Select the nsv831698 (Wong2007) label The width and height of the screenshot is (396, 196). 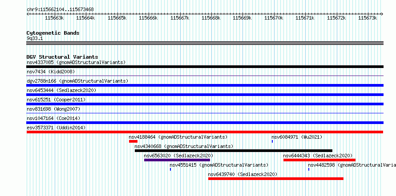53,109
